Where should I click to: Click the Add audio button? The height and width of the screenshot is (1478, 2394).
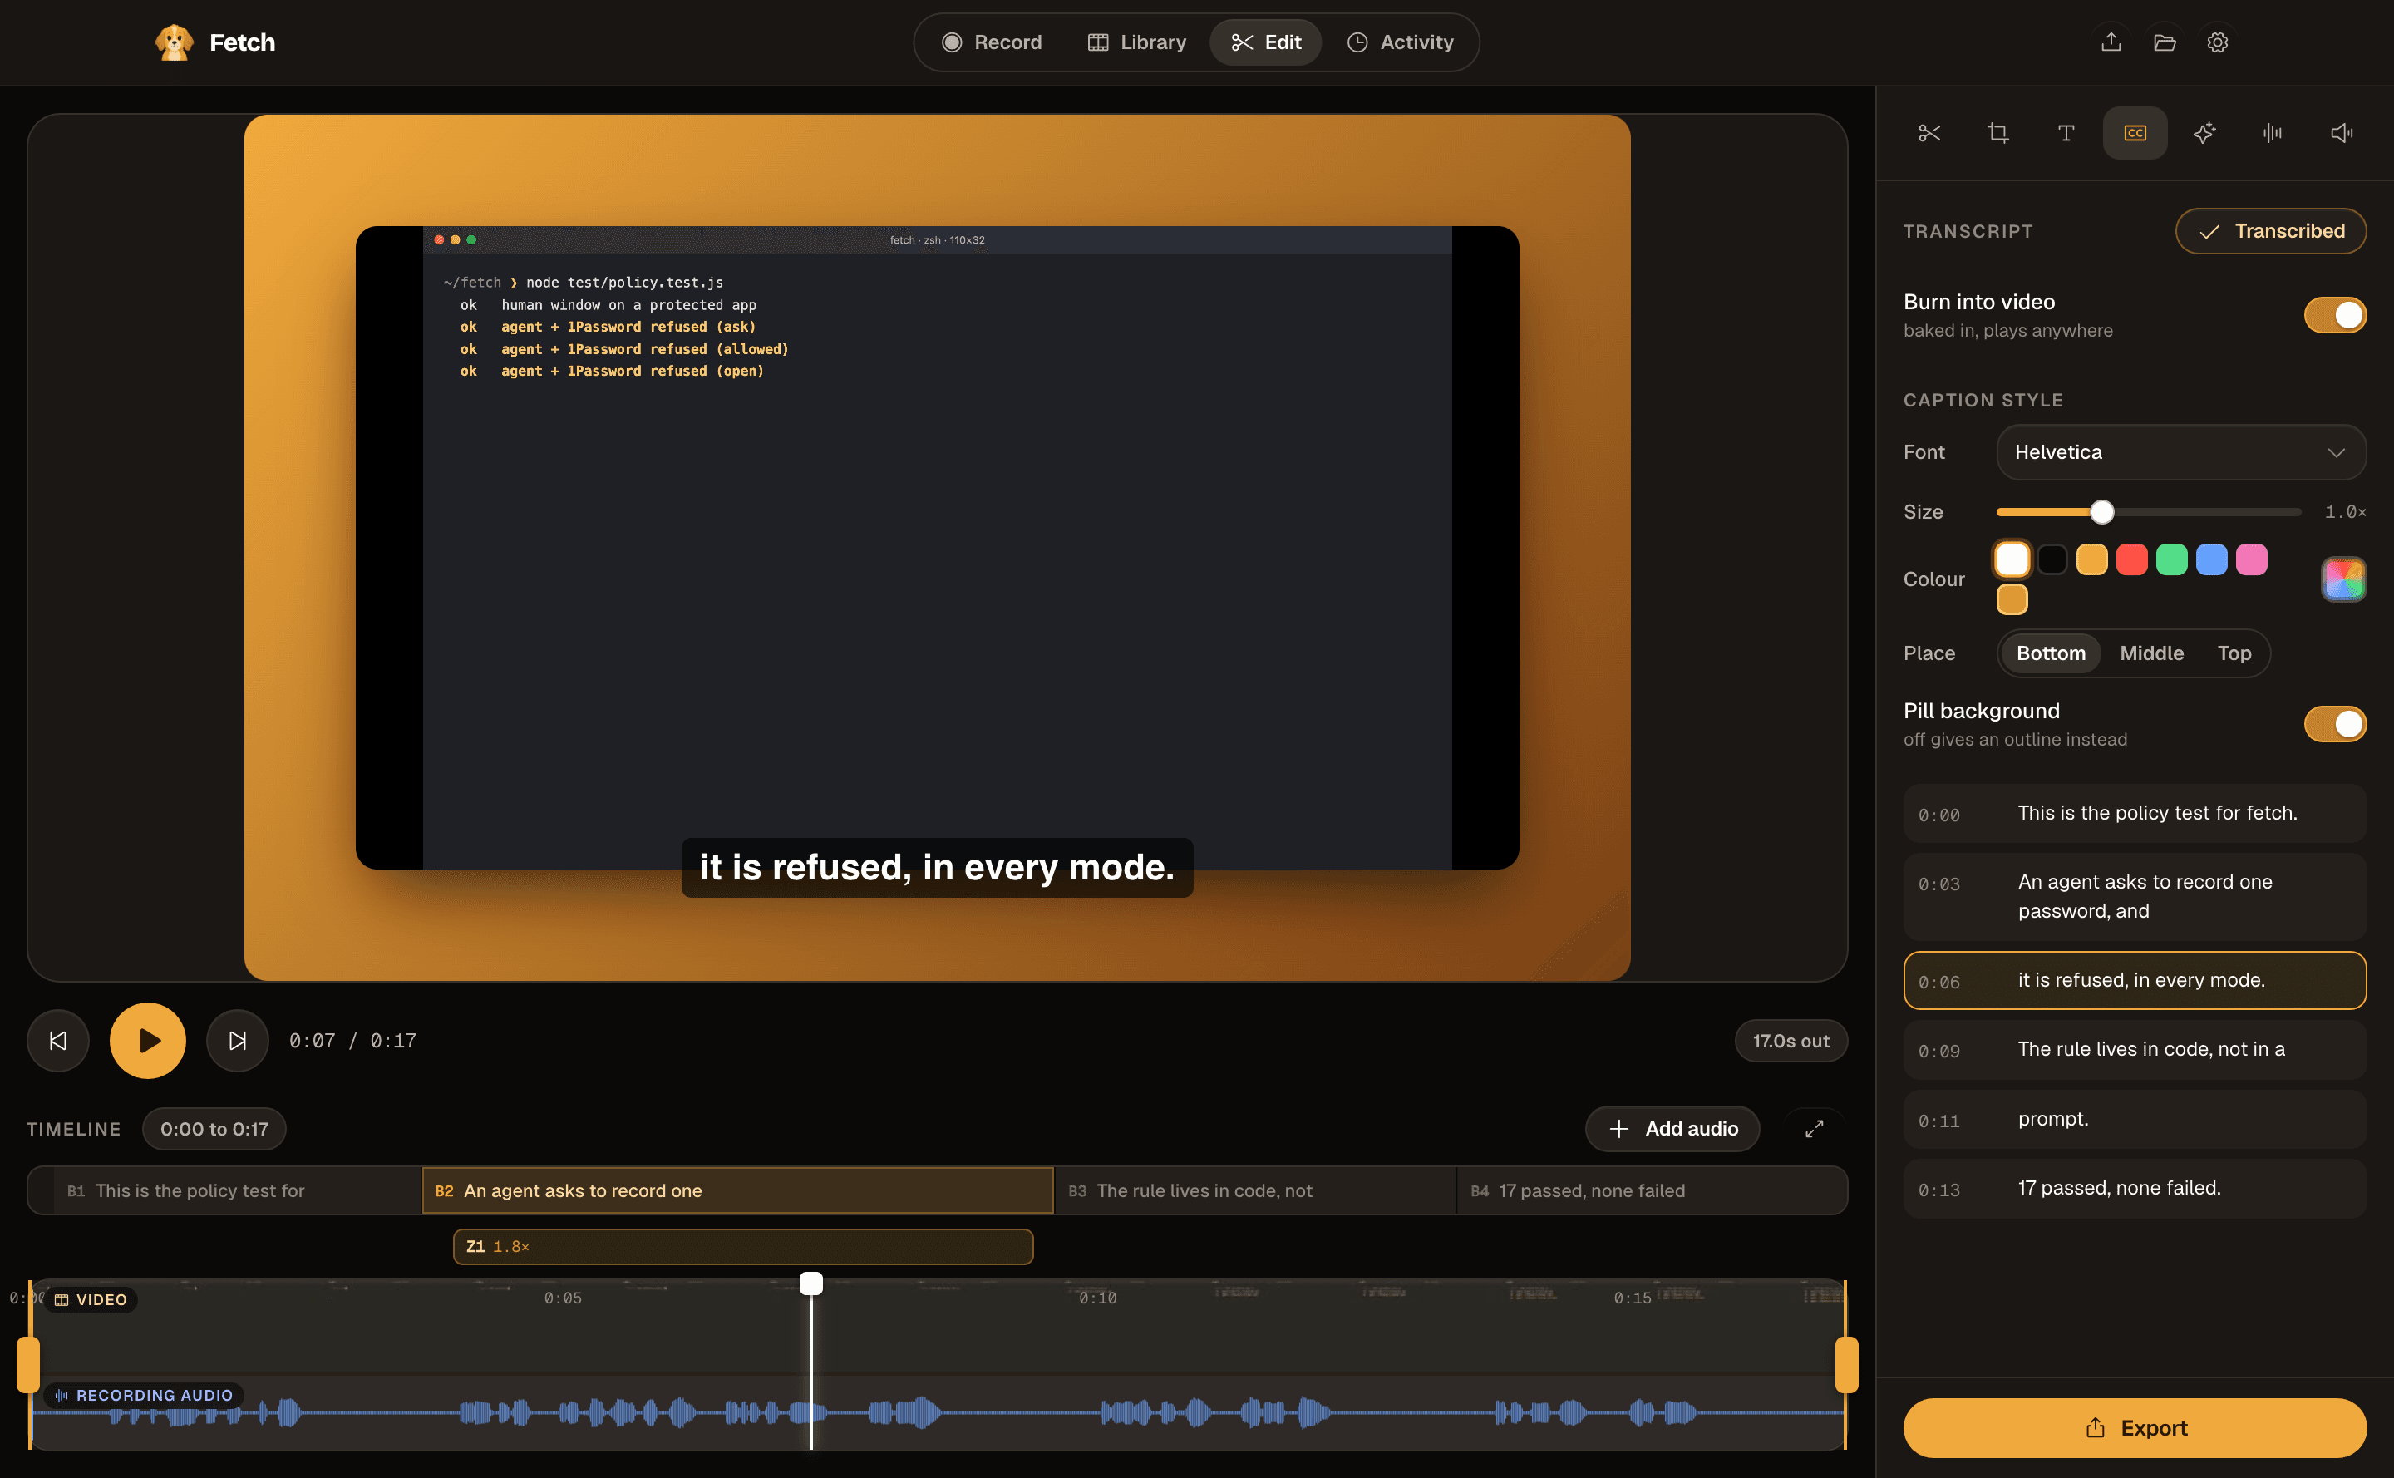point(1672,1128)
